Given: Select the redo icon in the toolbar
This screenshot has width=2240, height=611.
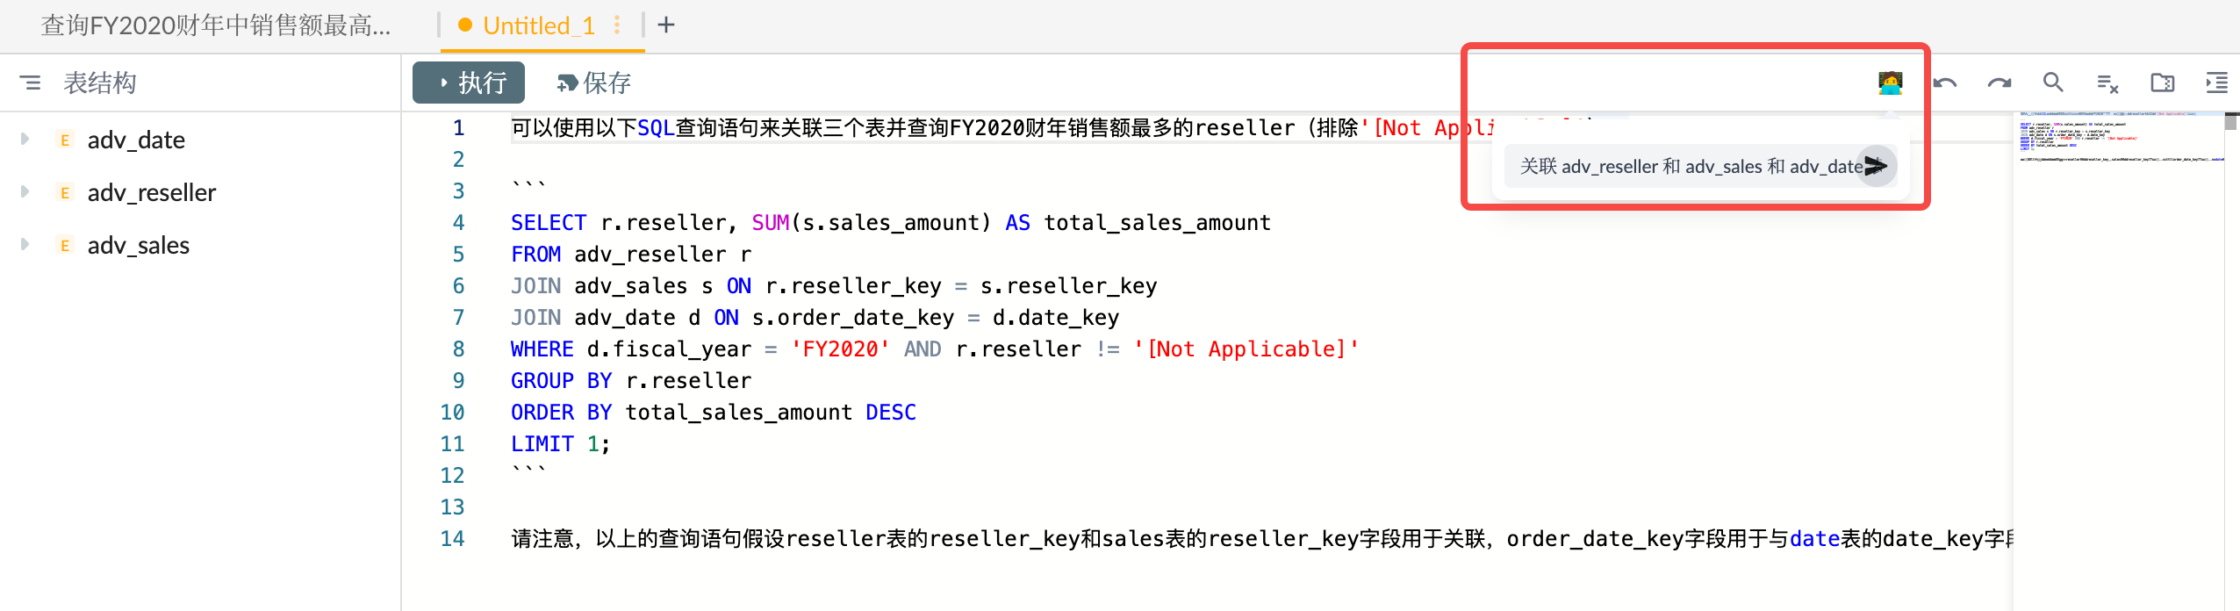Looking at the screenshot, I should [x=2000, y=83].
